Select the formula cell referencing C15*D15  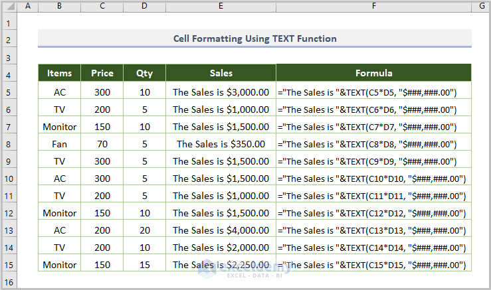(x=373, y=264)
